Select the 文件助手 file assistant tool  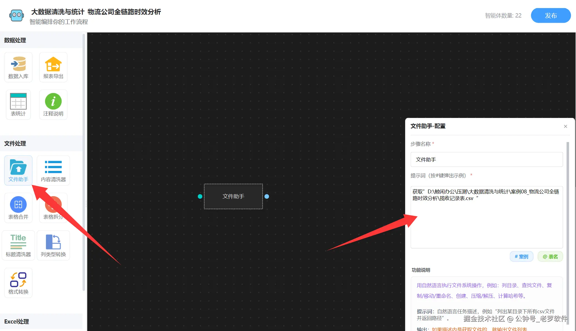coord(18,170)
